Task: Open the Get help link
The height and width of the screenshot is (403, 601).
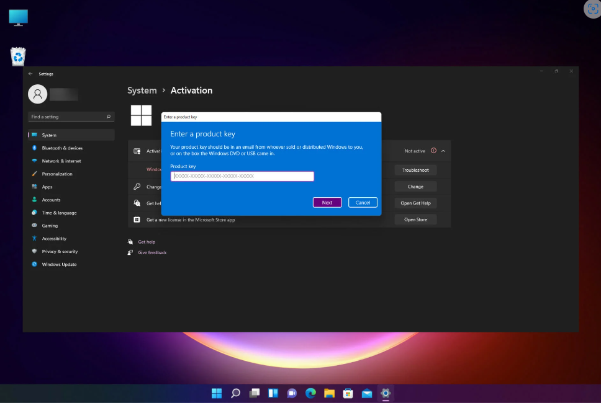Action: [x=147, y=242]
